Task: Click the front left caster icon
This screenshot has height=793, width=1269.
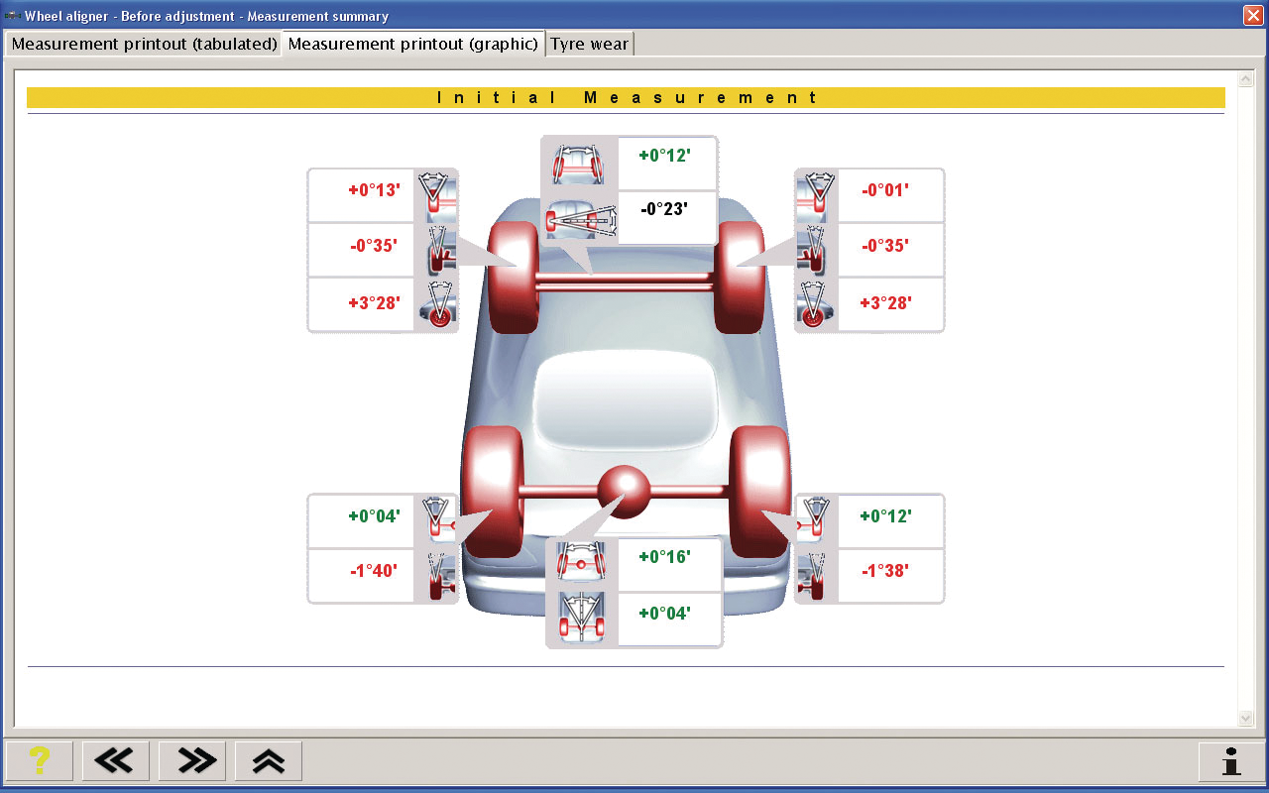Action: pos(436,304)
